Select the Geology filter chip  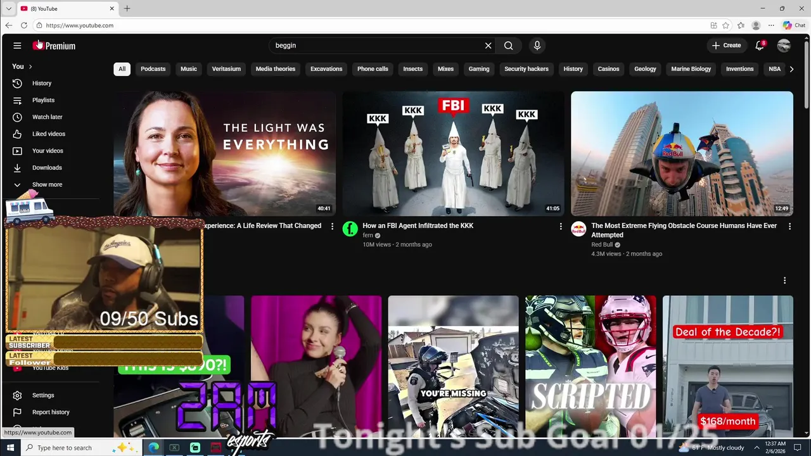[x=645, y=69]
